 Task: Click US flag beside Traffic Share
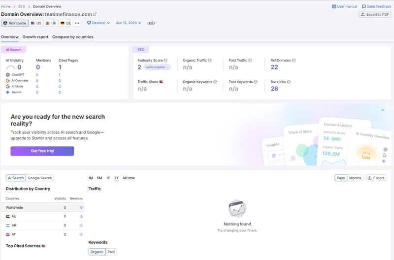pos(161,82)
